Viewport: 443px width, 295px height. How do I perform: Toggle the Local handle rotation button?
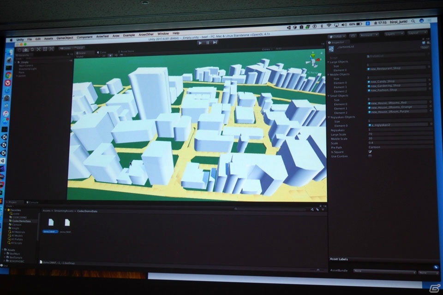point(79,48)
